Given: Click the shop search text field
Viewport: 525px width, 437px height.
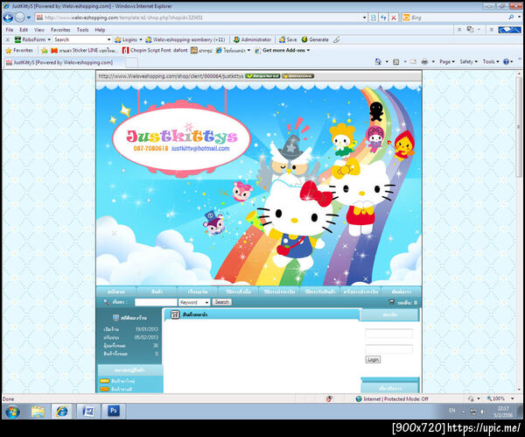Looking at the screenshot, I should click(x=156, y=302).
